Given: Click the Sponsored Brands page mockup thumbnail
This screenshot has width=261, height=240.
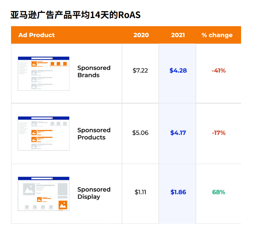Looking at the screenshot, I should [43, 74].
